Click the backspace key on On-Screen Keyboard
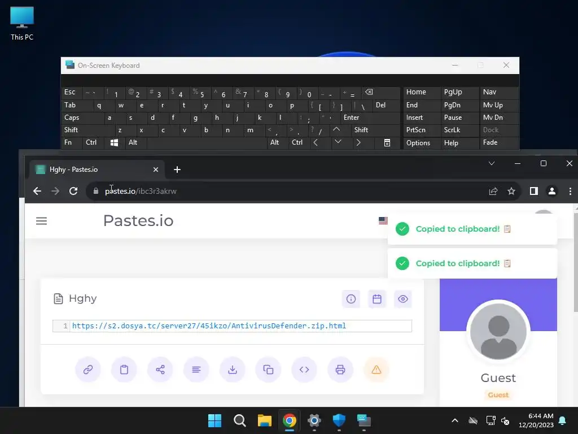The image size is (578, 434). click(381, 92)
